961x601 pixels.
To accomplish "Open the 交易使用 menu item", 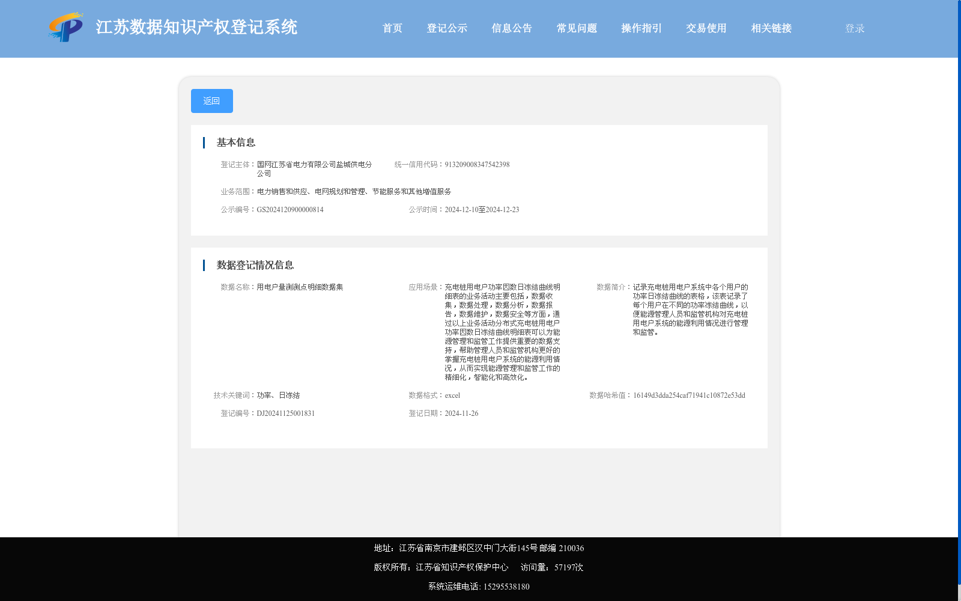I will (x=706, y=28).
